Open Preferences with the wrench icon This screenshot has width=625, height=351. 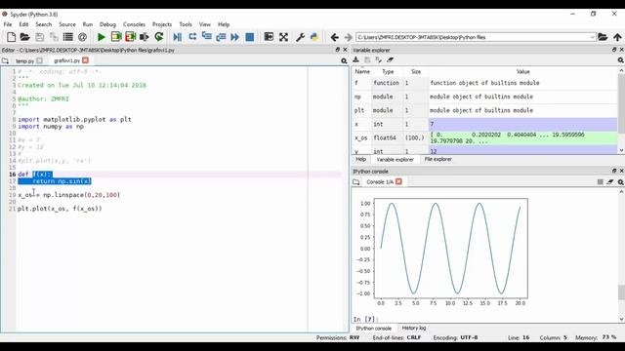coord(300,37)
